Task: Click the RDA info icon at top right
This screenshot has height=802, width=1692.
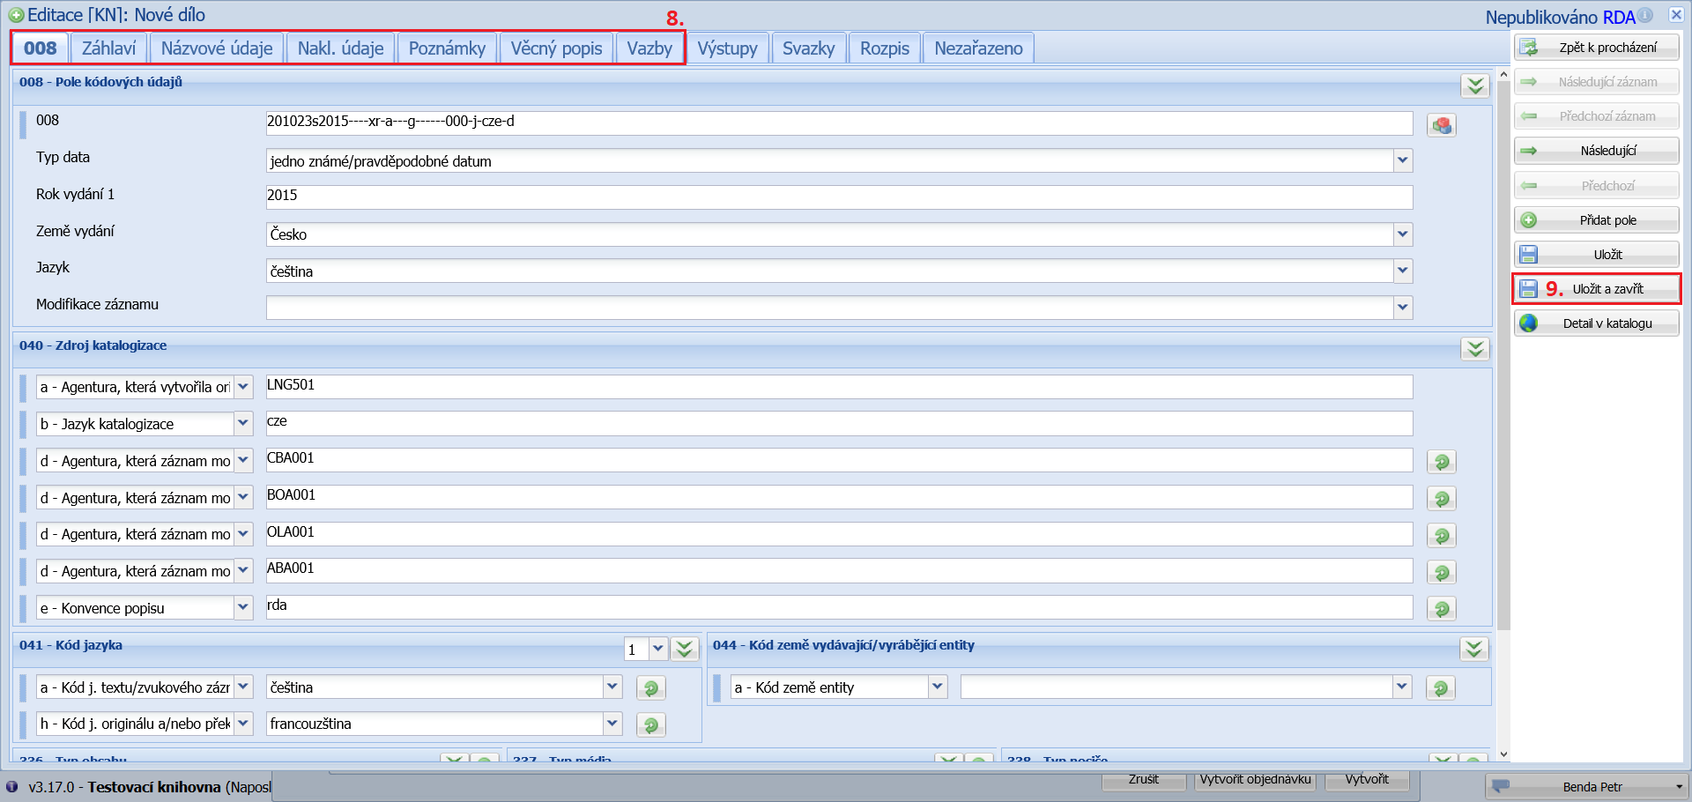Action: tap(1645, 16)
